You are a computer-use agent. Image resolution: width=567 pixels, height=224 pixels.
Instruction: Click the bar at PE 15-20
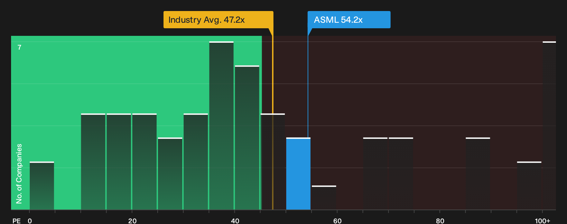coord(119,162)
